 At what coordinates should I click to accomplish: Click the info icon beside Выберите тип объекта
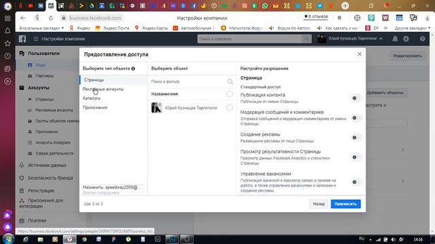pyautogui.click(x=133, y=68)
